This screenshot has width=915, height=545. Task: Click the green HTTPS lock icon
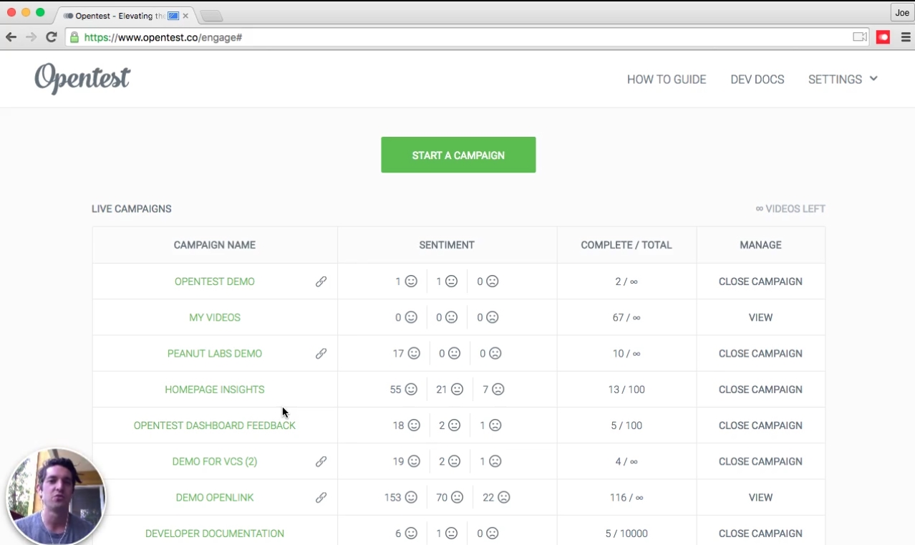coord(74,37)
